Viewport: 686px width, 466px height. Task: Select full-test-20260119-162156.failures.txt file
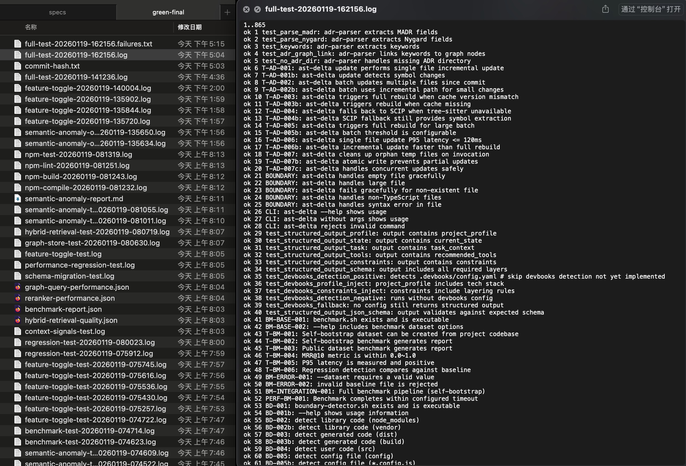point(88,44)
